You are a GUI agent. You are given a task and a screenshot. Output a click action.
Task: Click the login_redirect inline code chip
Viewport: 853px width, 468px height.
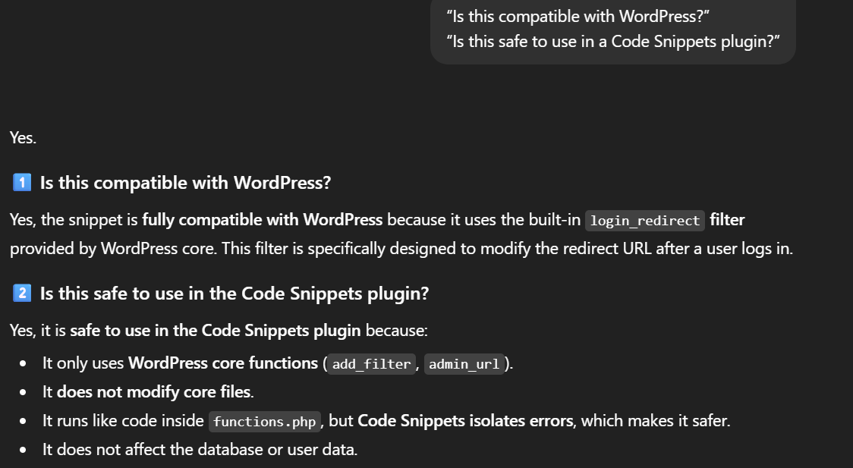[645, 221]
